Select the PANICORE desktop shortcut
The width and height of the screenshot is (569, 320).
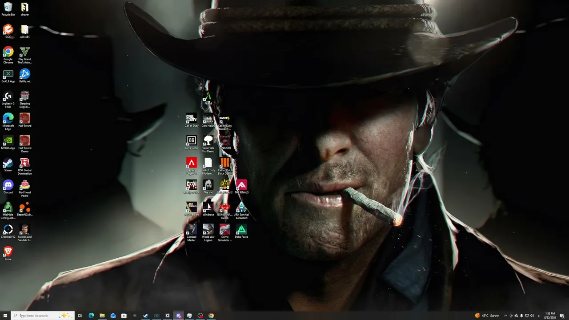(225, 143)
